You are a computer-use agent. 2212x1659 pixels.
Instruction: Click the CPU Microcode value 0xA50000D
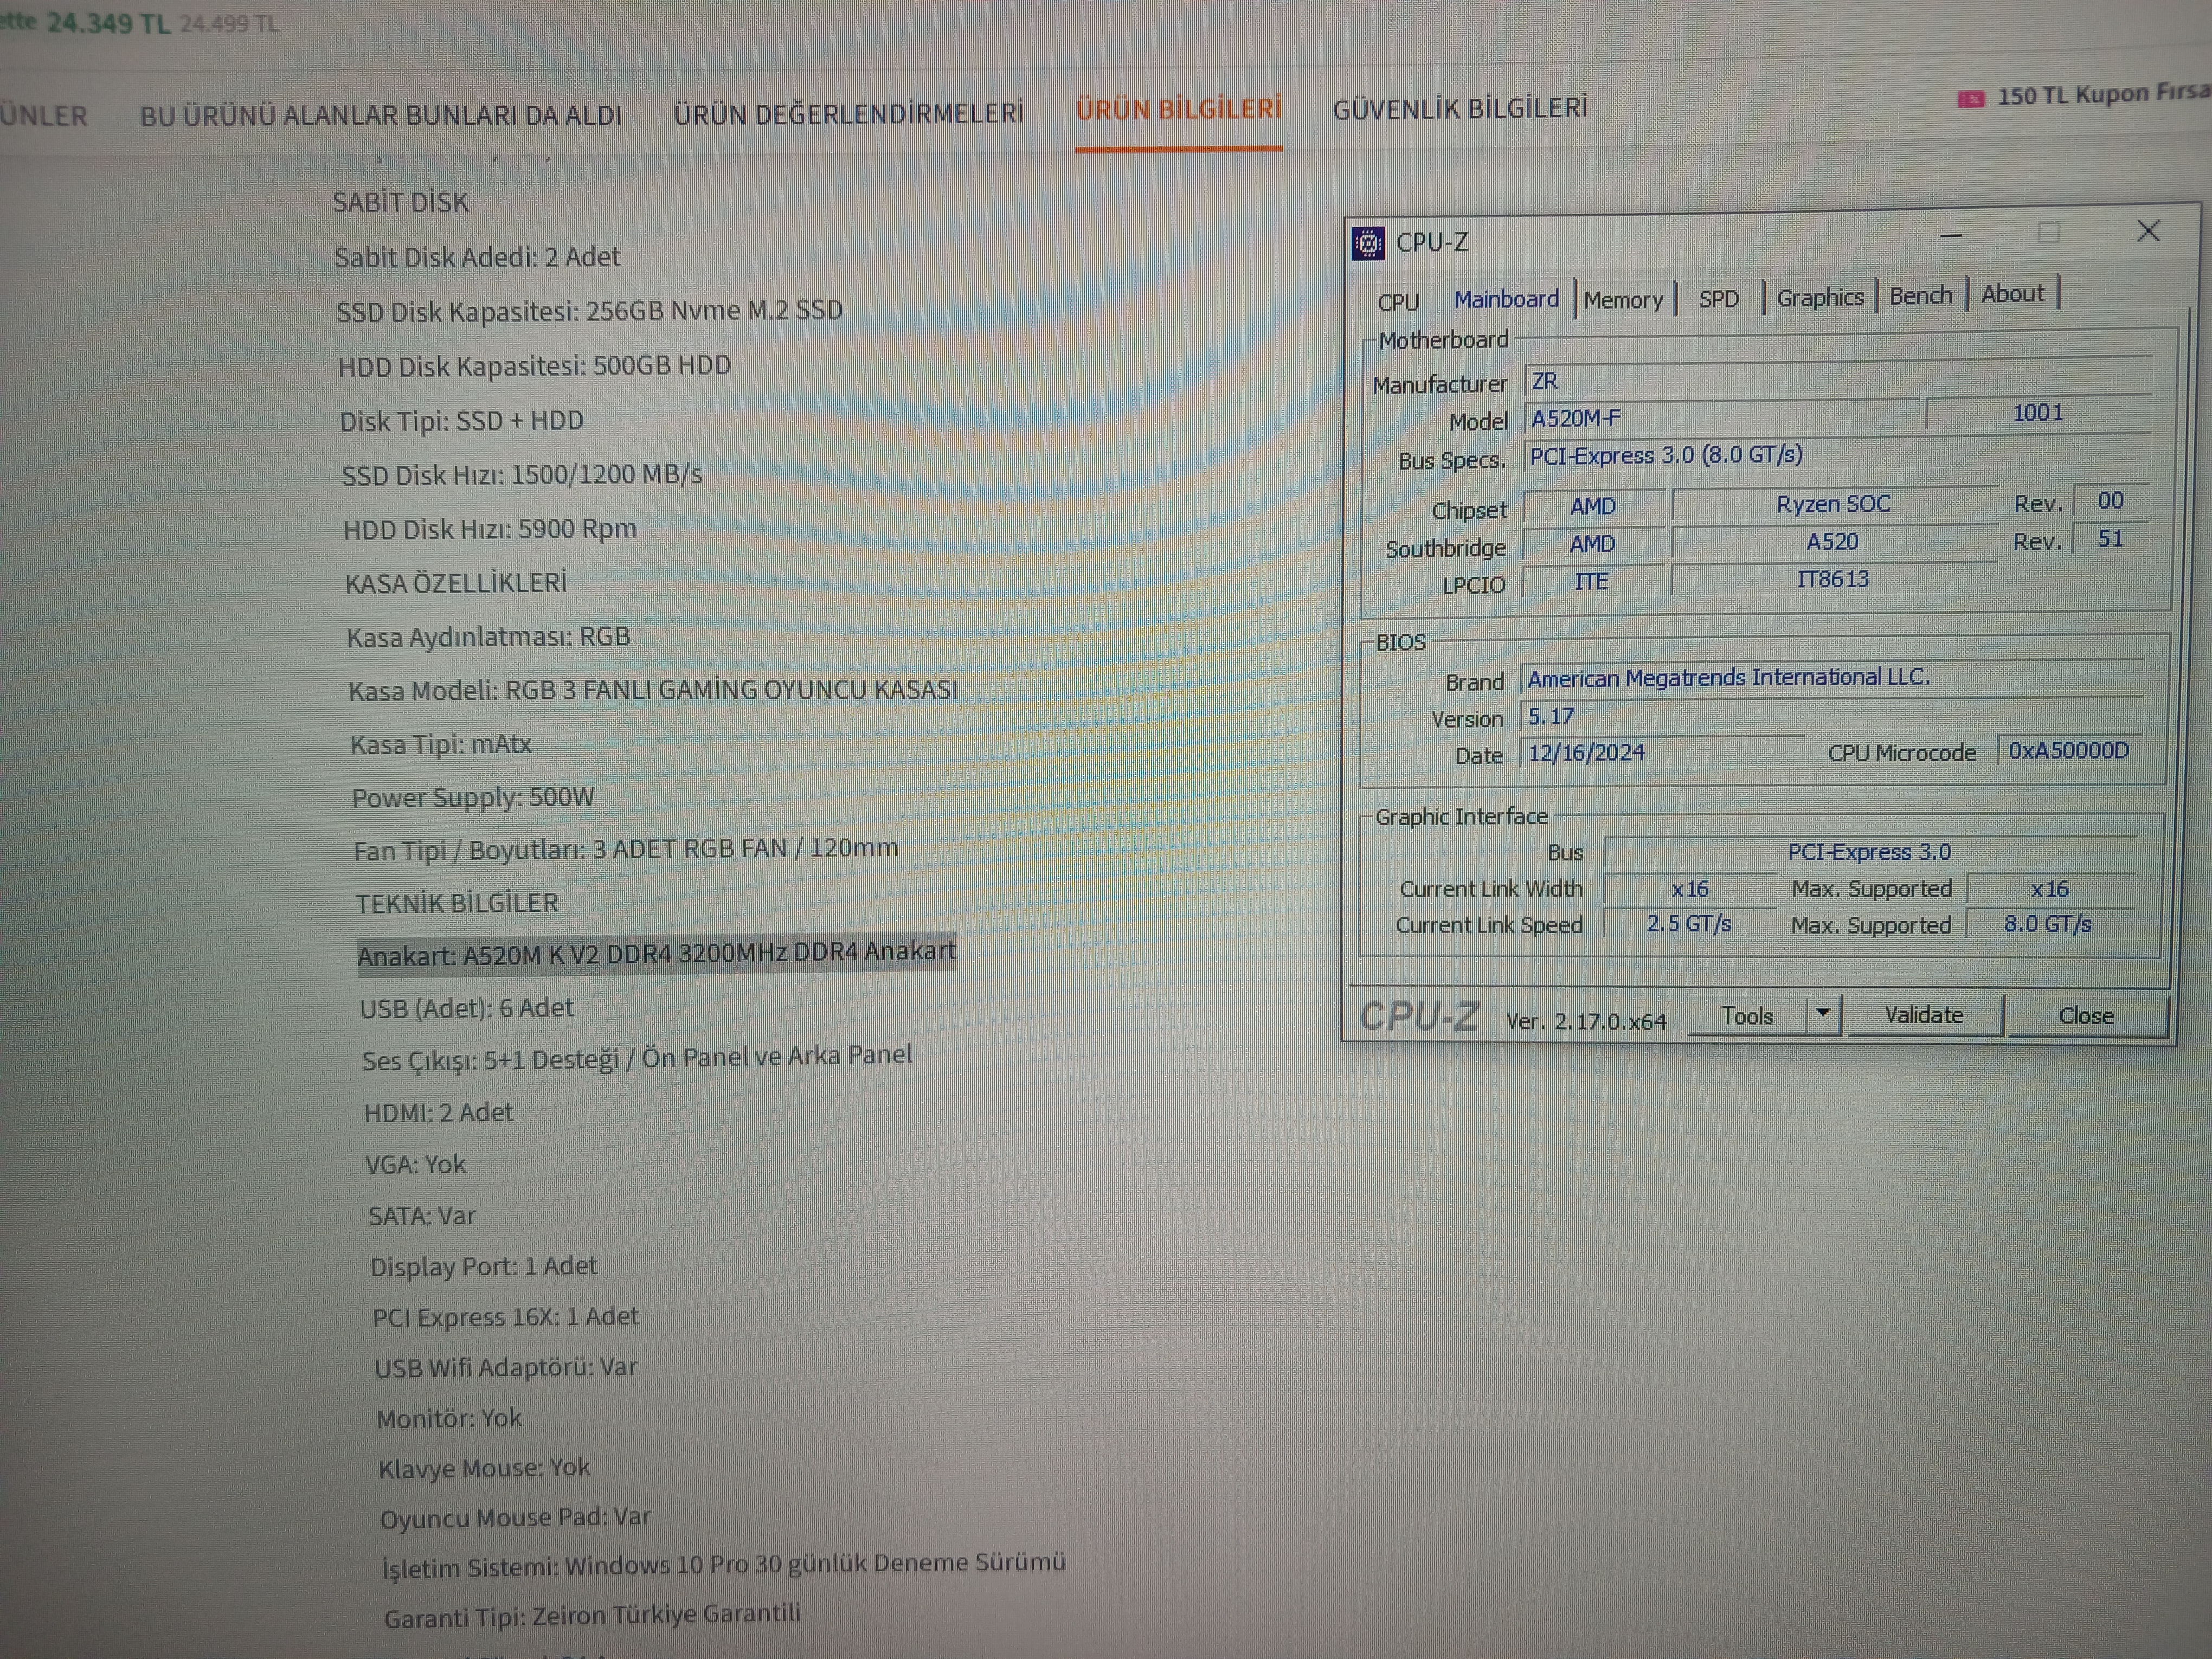[x=2068, y=750]
